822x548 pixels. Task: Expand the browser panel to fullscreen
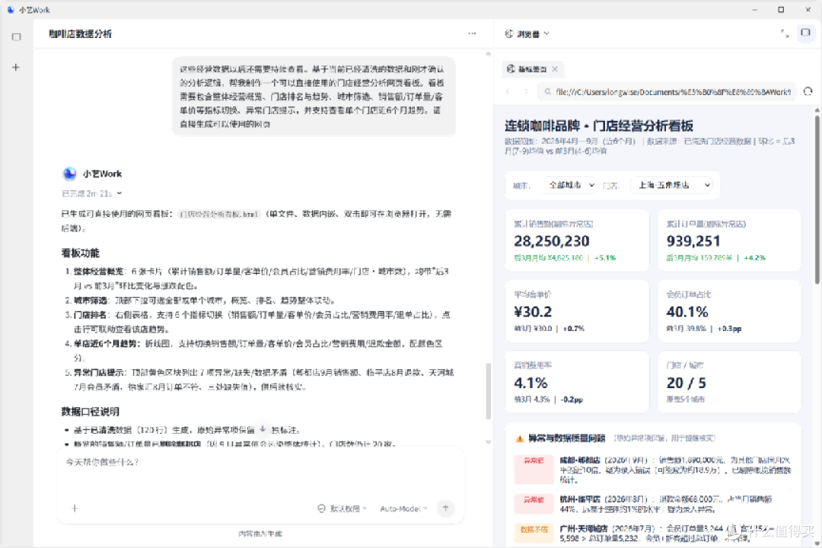pos(784,33)
